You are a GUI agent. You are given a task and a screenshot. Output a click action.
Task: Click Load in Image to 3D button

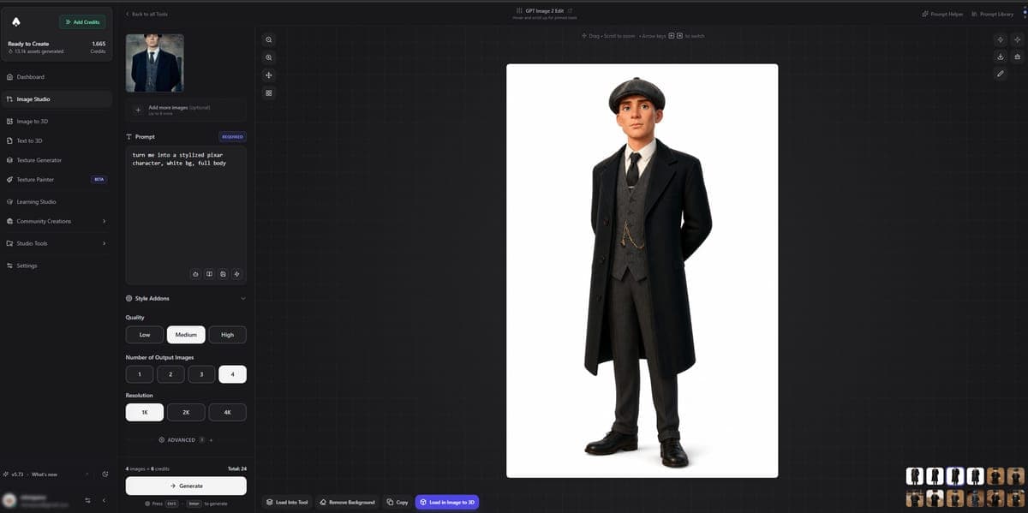coord(447,502)
